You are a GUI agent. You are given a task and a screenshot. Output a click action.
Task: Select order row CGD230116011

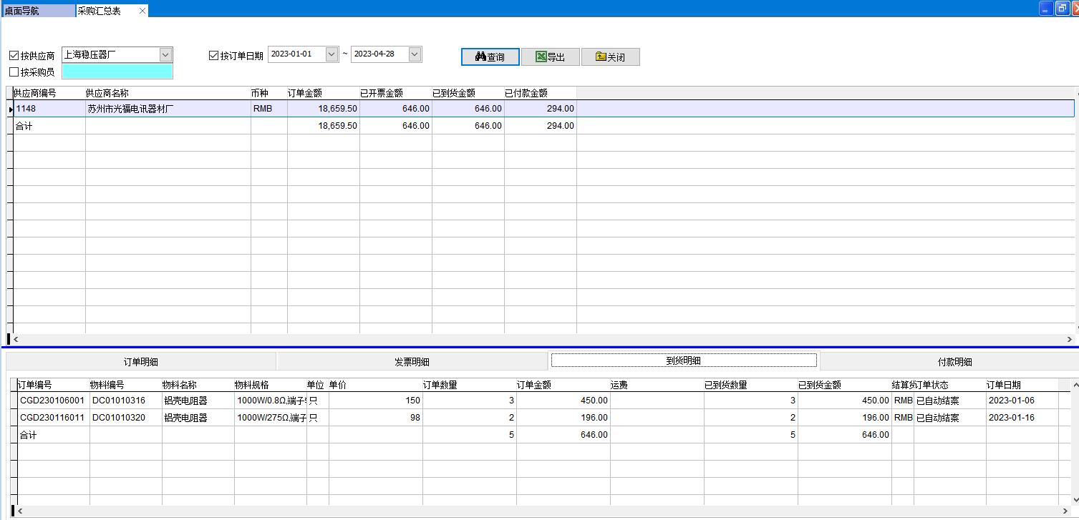[52, 418]
